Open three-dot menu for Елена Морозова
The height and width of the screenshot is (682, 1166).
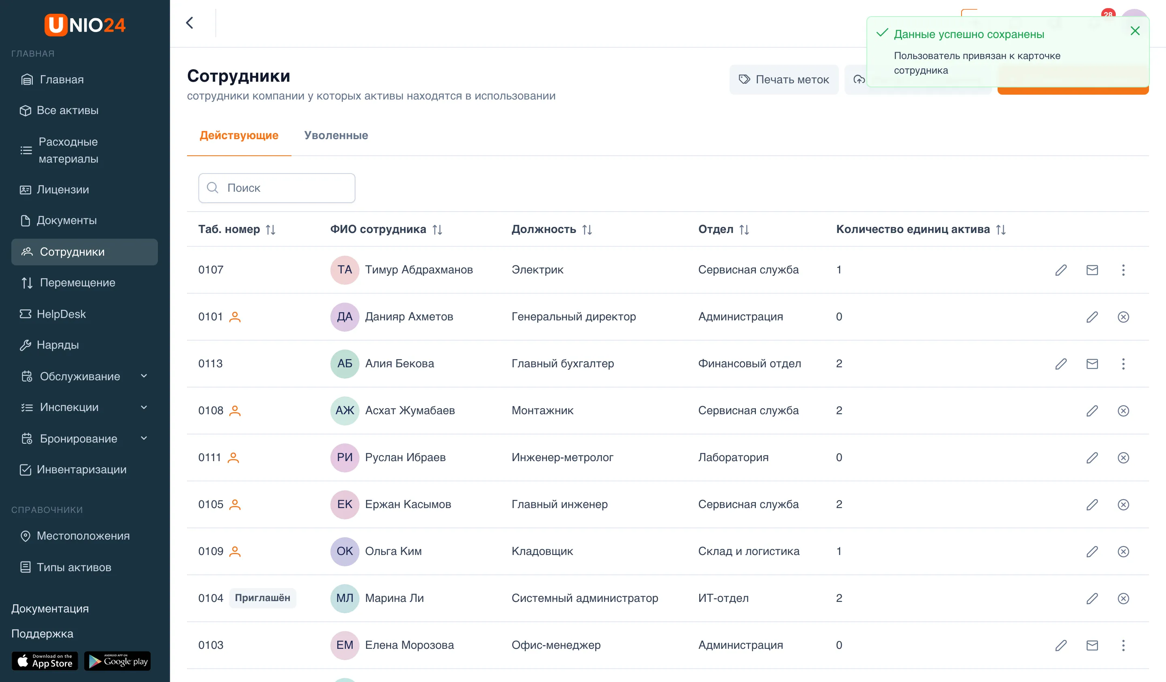(1123, 646)
